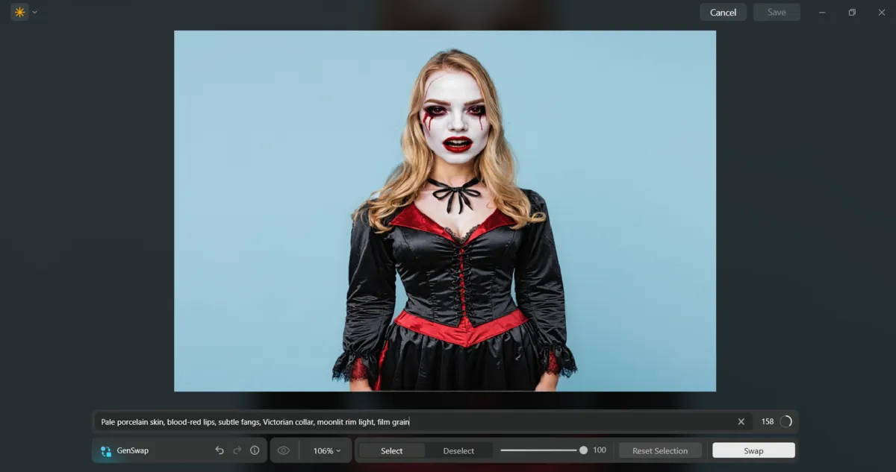Screen dimensions: 896x472
Task: Click Reset Selection
Action: pos(660,450)
